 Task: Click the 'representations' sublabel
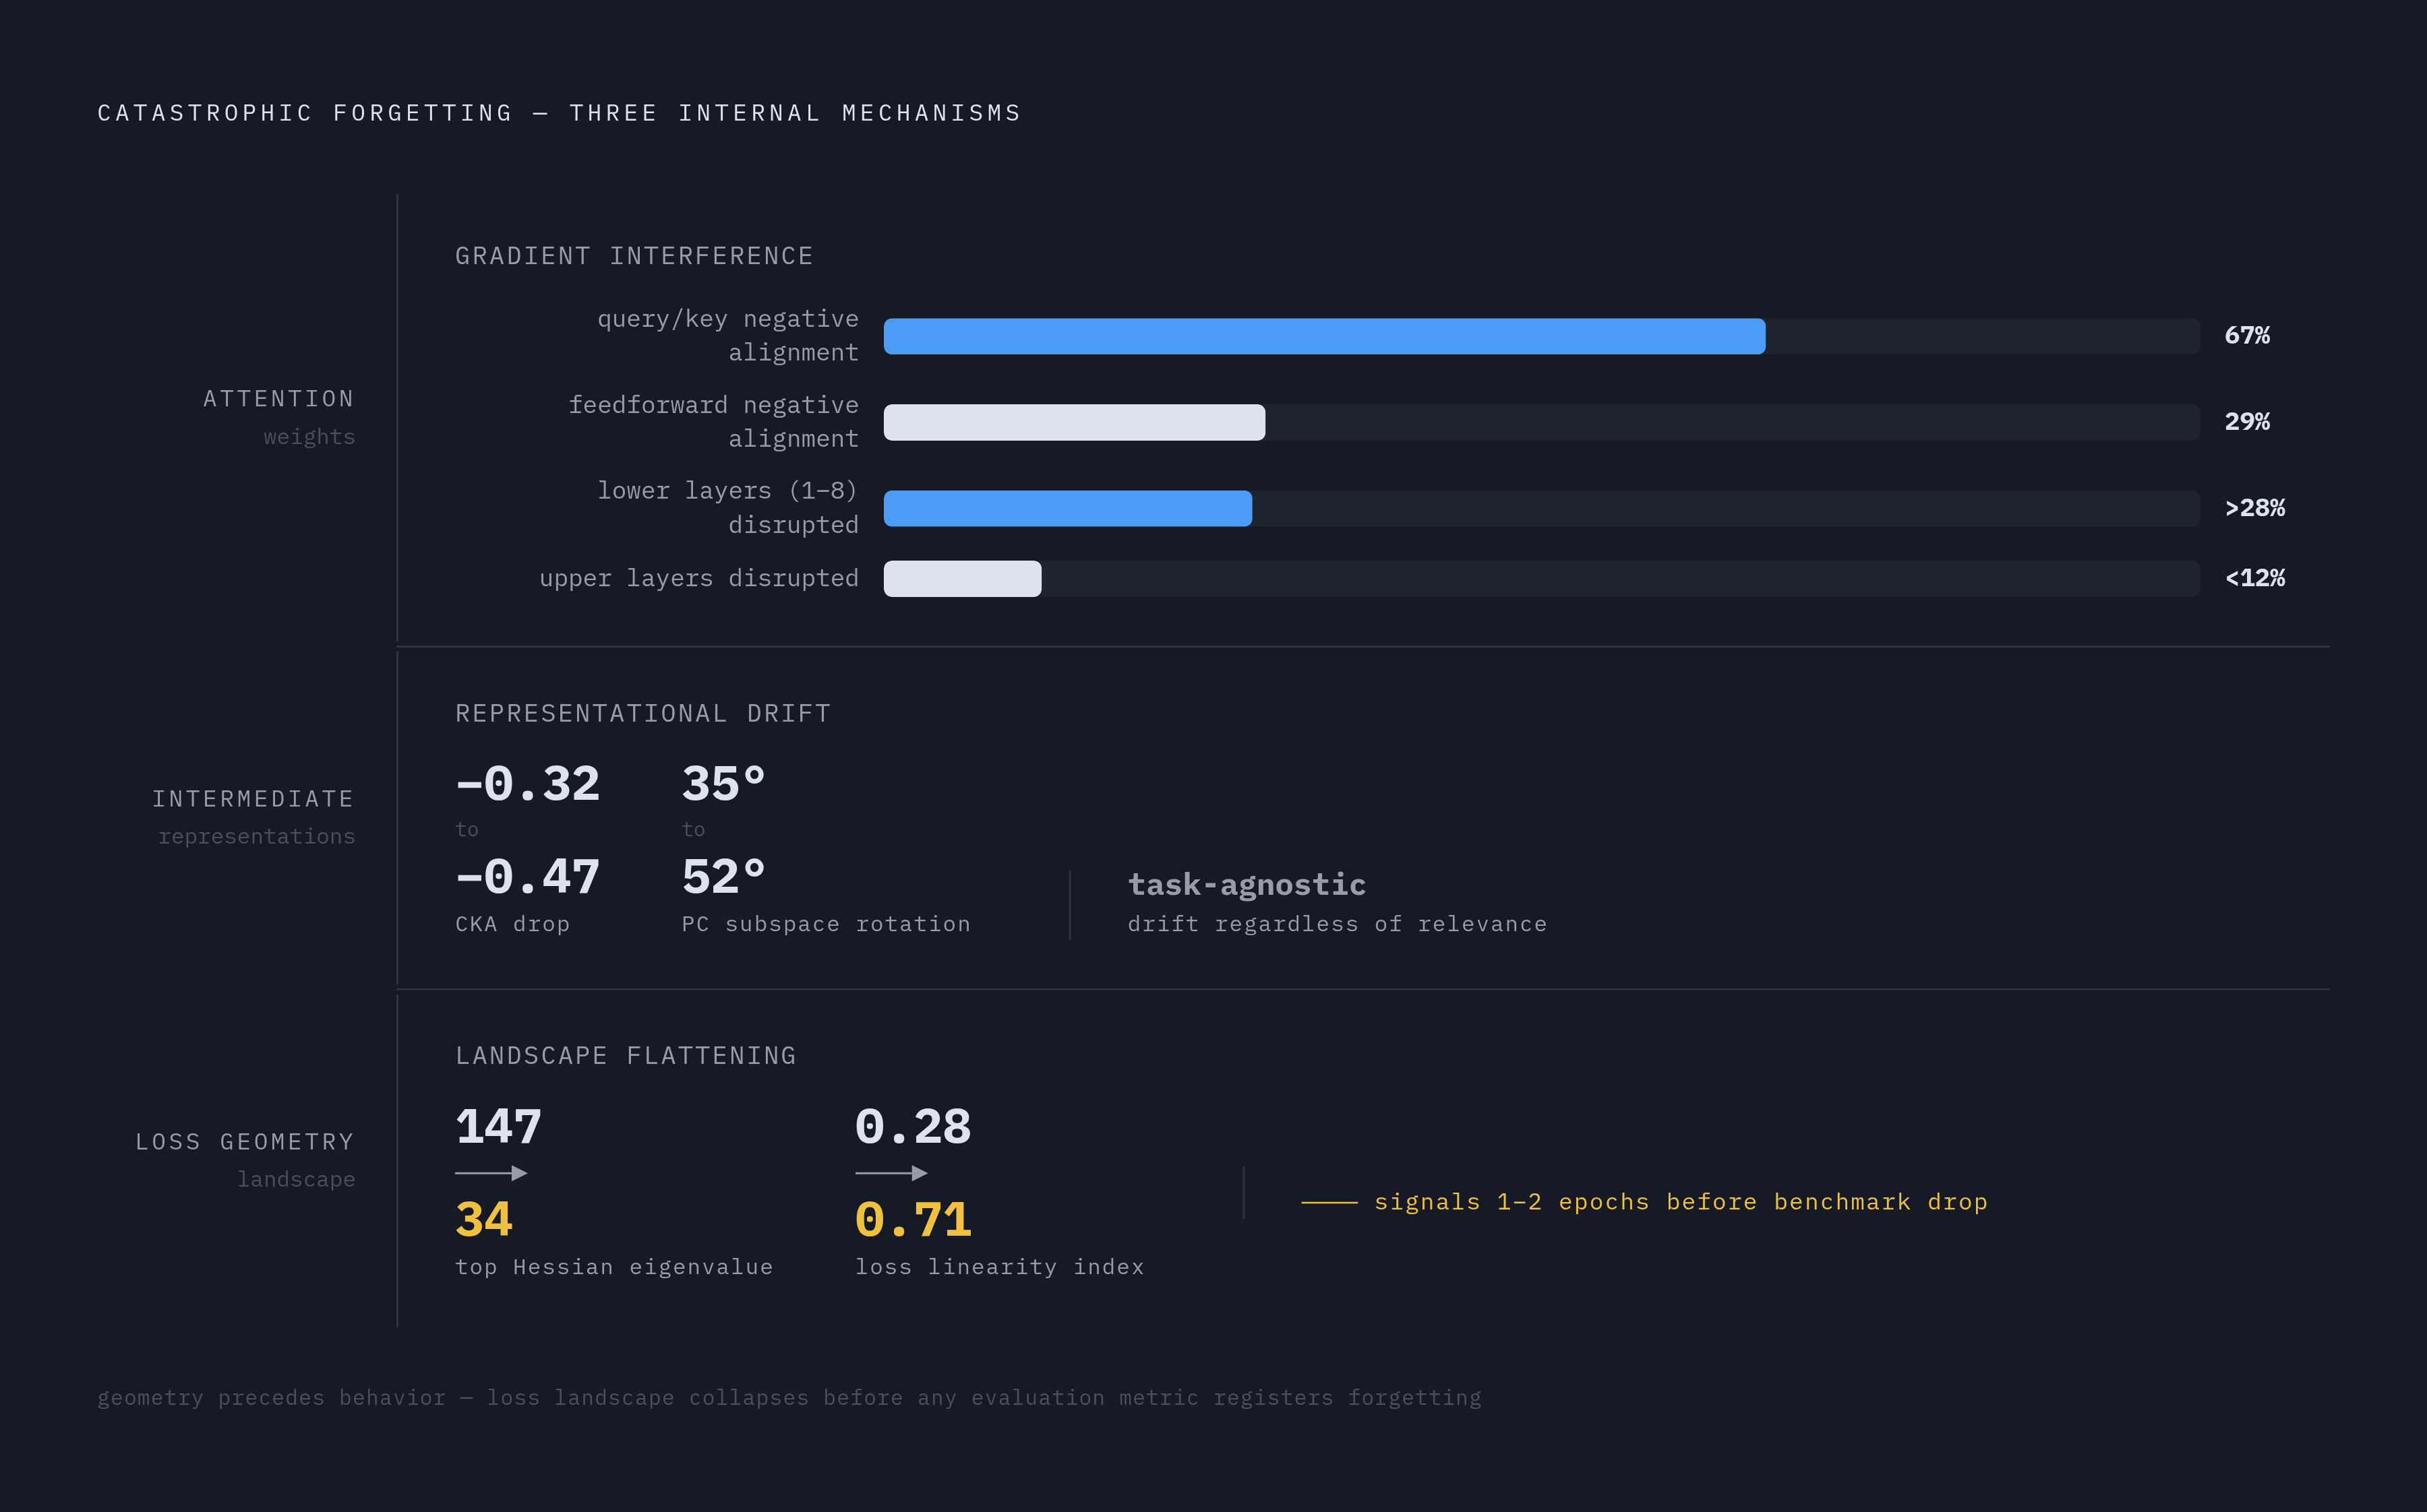click(x=257, y=836)
